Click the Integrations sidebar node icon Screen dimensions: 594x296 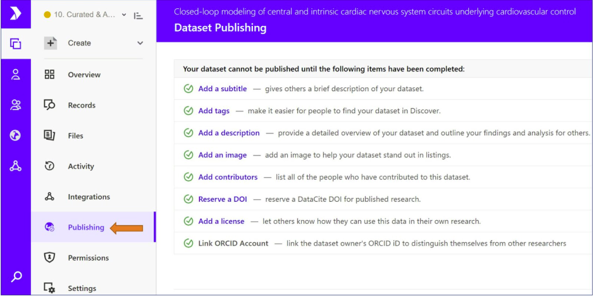point(49,196)
